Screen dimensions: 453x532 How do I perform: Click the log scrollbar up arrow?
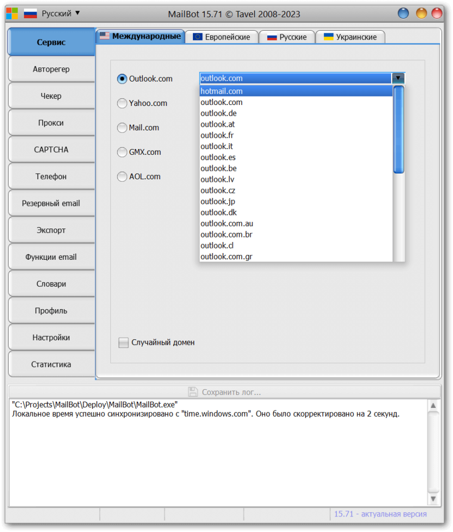[x=433, y=406]
